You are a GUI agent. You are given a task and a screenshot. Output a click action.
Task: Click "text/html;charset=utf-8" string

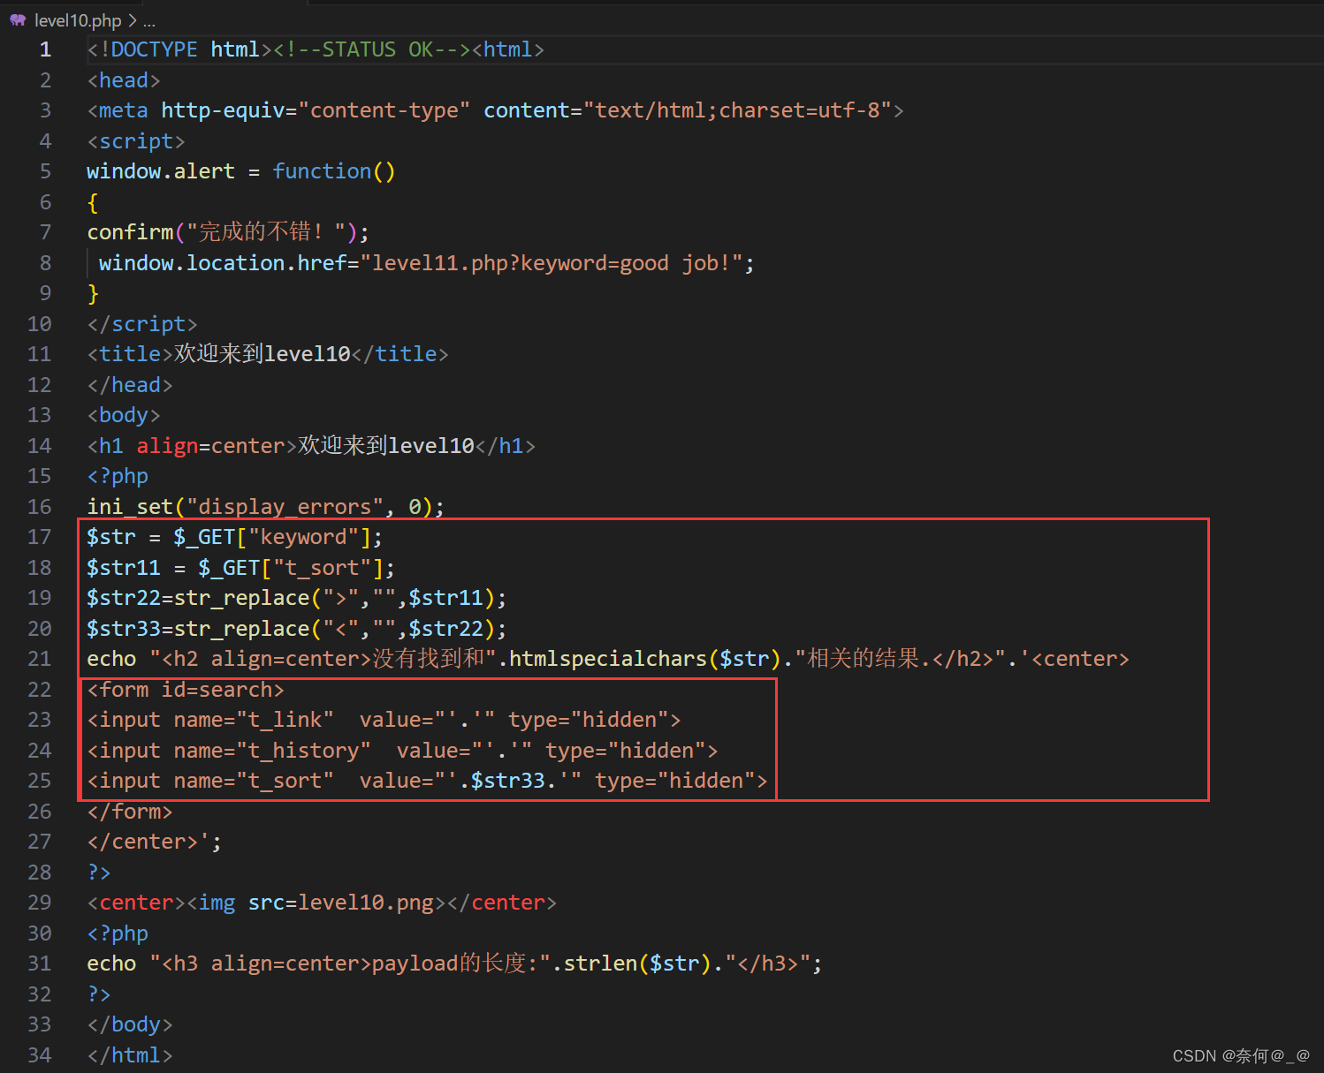click(737, 110)
